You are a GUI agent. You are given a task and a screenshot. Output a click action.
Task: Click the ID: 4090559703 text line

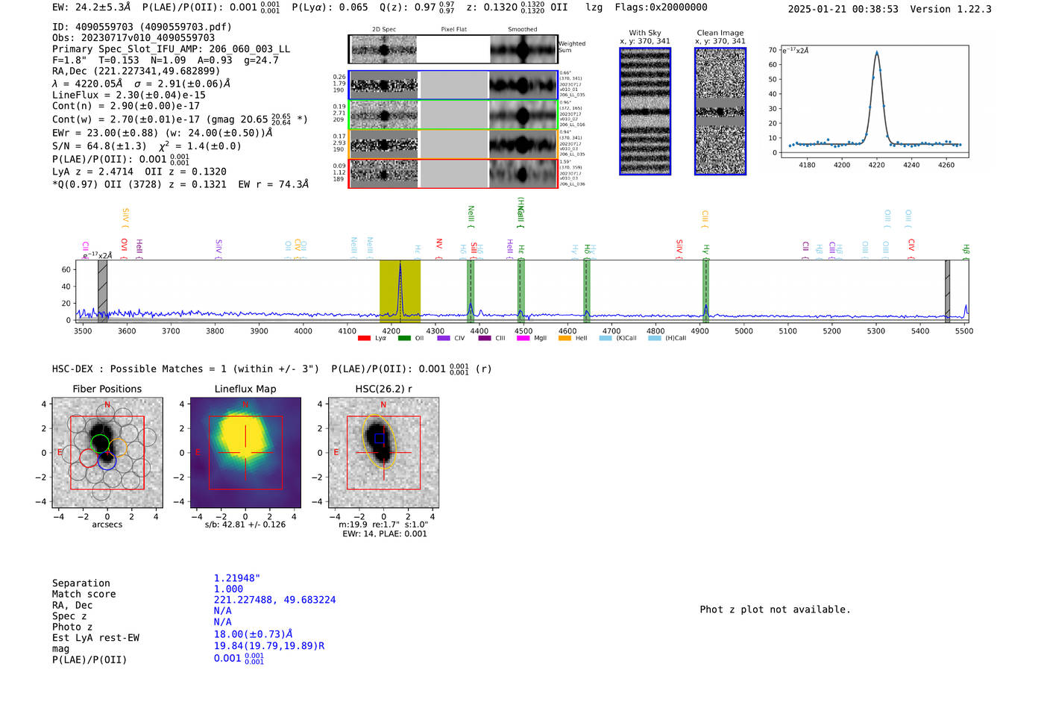(142, 27)
